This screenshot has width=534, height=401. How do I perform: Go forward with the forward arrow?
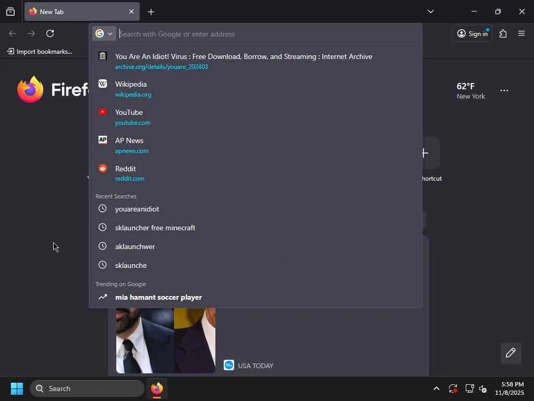point(31,33)
